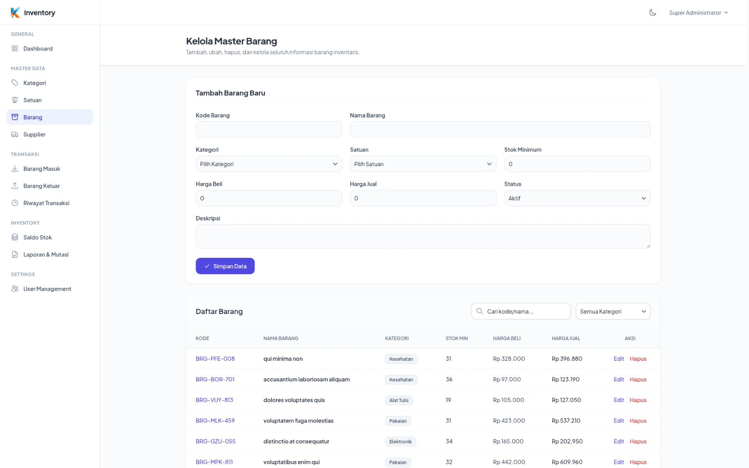Click Alat Tulis category badge
Image resolution: width=749 pixels, height=468 pixels.
pos(399,400)
